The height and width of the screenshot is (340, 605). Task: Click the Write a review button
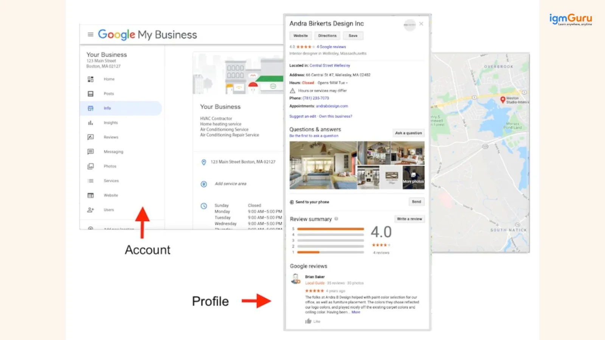coord(409,219)
